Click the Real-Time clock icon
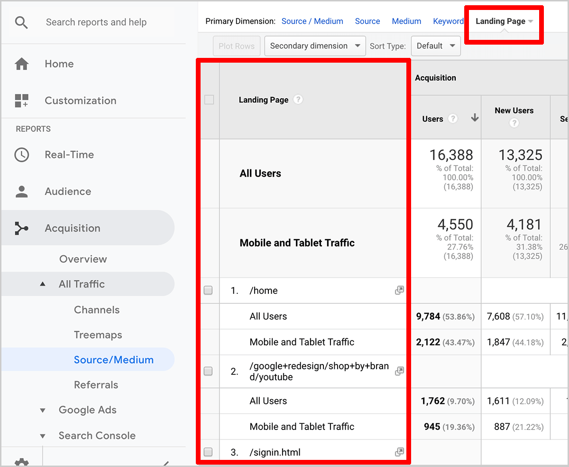Image resolution: width=569 pixels, height=467 pixels. pyautogui.click(x=22, y=155)
